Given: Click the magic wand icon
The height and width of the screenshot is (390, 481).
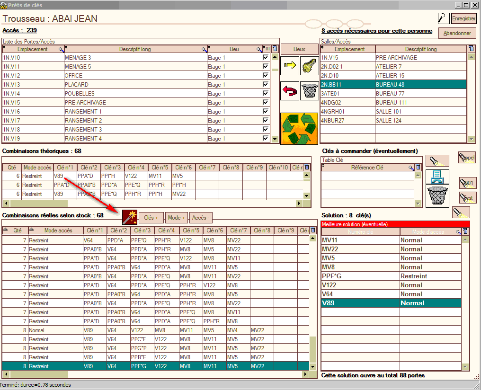Looking at the screenshot, I should click(129, 217).
